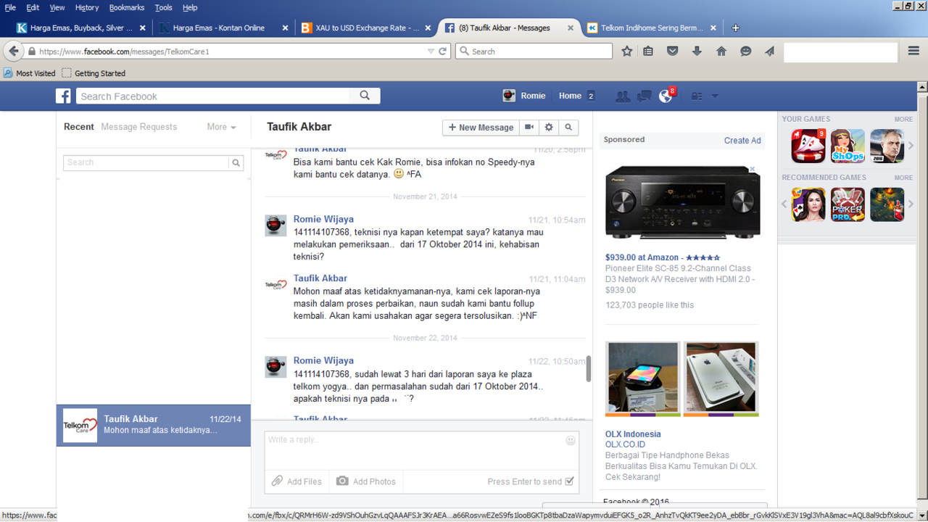This screenshot has width=928, height=522.
Task: Search within the conversation magnifier icon
Action: point(568,127)
